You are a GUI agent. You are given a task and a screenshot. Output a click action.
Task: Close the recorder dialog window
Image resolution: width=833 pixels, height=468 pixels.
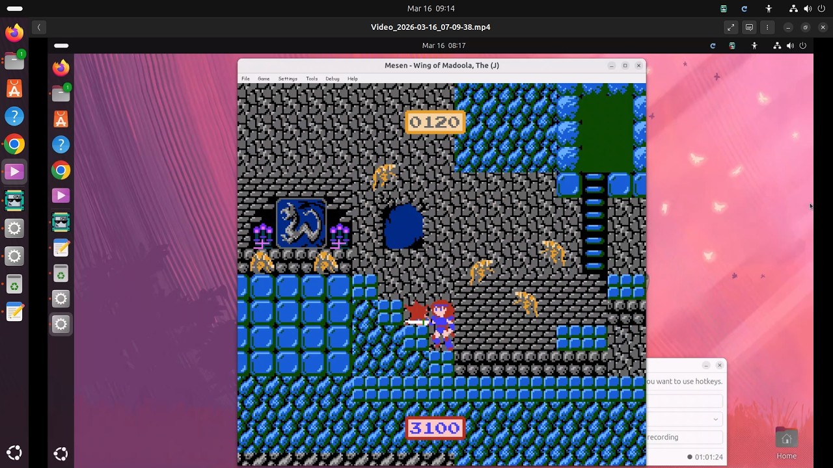coord(719,365)
